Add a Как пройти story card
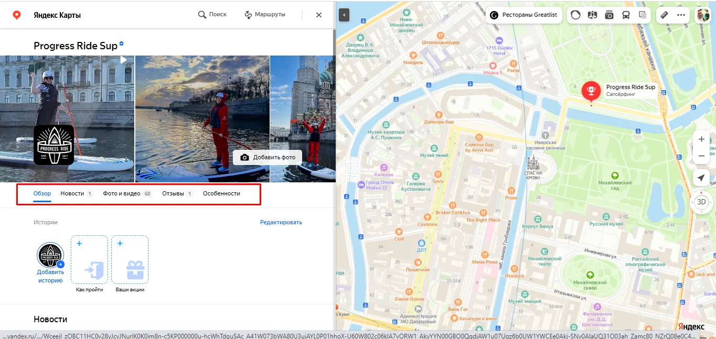 (89, 260)
